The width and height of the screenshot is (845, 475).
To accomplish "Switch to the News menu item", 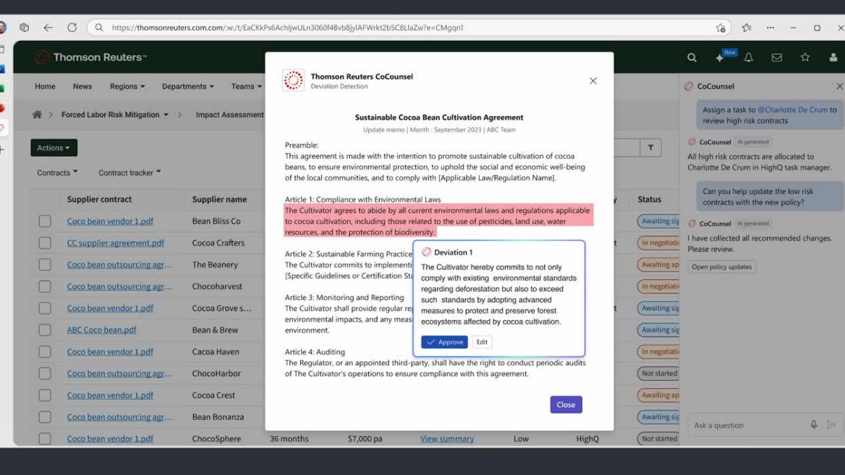I will (x=82, y=86).
